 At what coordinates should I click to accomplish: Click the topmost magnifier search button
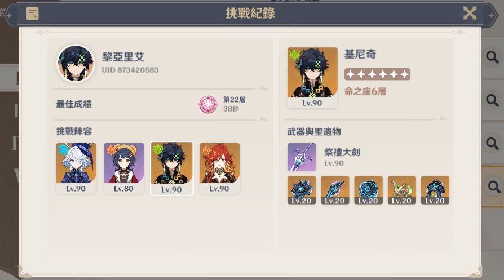[492, 57]
